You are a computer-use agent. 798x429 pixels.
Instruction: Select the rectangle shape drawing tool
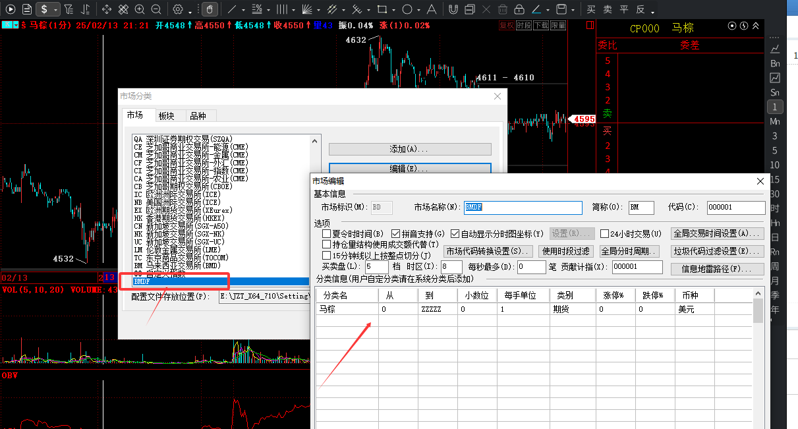click(382, 9)
